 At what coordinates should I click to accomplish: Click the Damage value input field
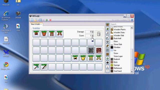pos(88,32)
